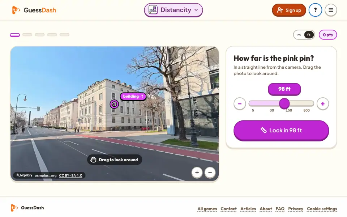Click the Distancity game icon
The width and height of the screenshot is (347, 217).
tap(153, 10)
